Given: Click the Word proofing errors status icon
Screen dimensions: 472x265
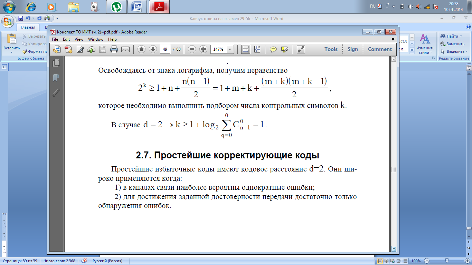Looking at the screenshot, I should coord(84,261).
